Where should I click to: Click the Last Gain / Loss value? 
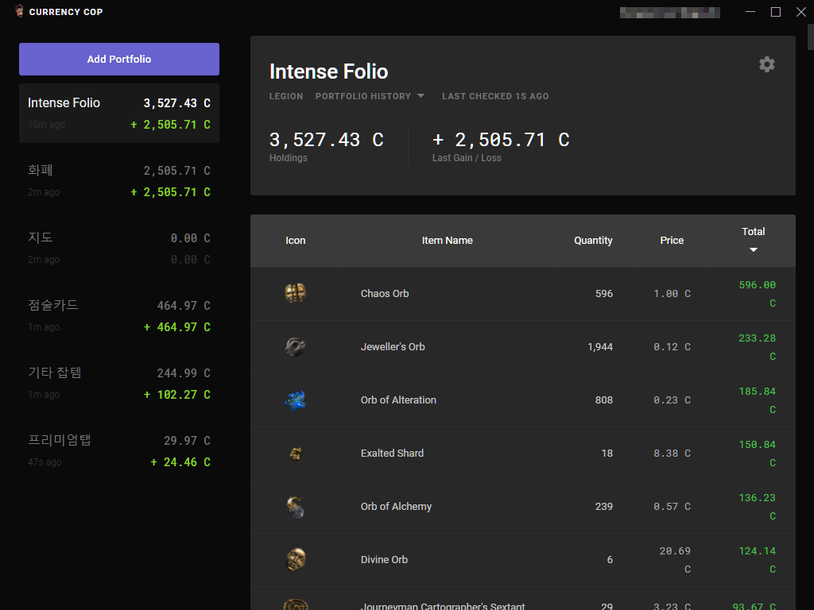[501, 140]
